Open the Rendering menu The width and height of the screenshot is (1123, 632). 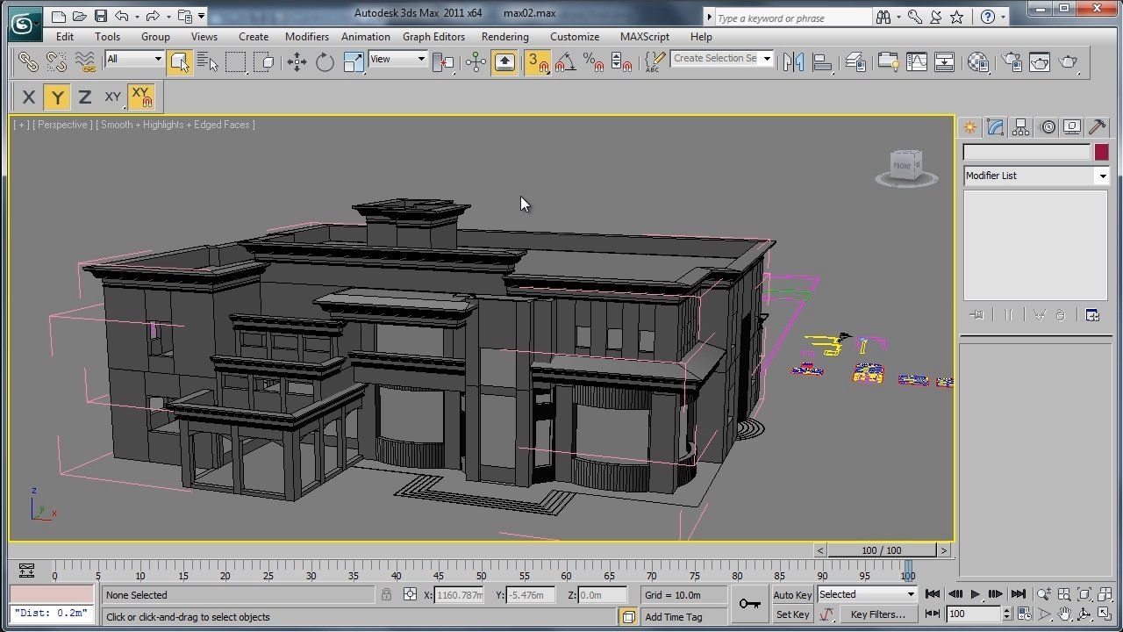pyautogui.click(x=504, y=37)
